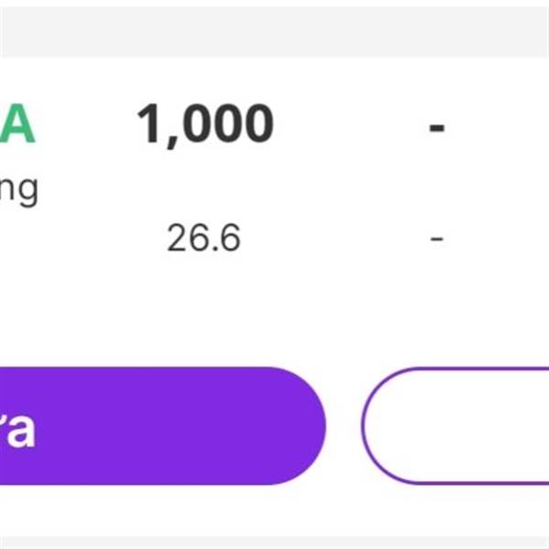Select the bold dash beside 1,000
Viewport: 549px width, 549px height.
[x=436, y=127]
